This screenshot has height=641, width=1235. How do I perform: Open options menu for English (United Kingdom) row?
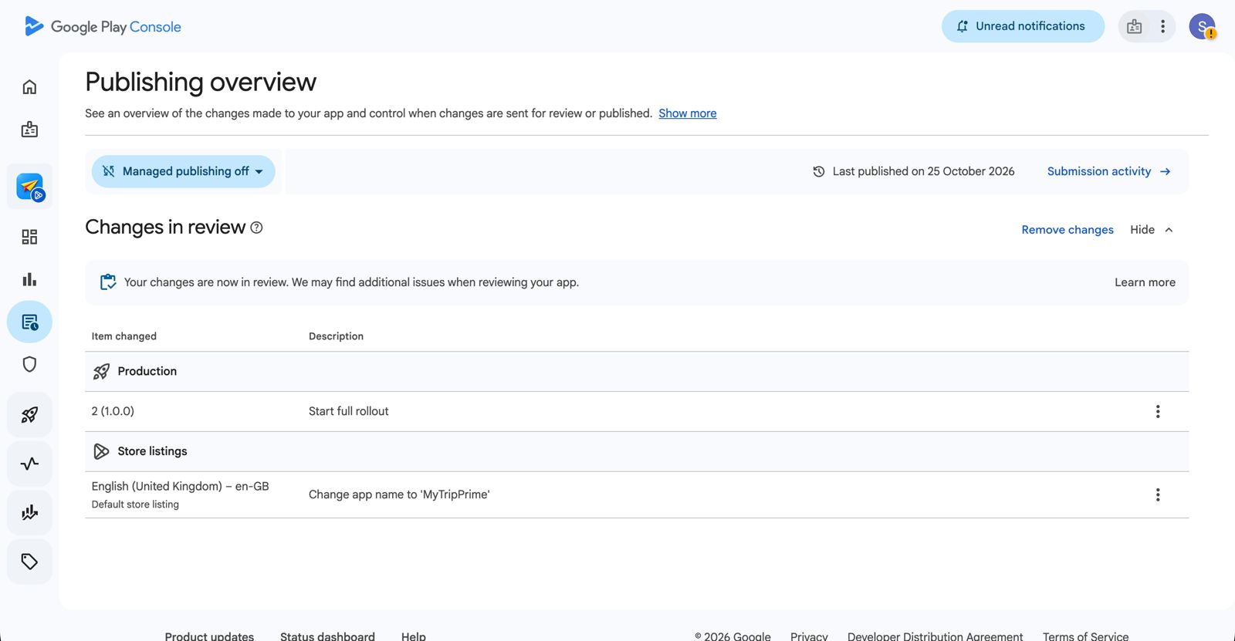1158,494
